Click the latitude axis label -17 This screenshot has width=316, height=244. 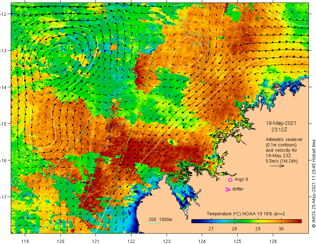[x=4, y=197]
